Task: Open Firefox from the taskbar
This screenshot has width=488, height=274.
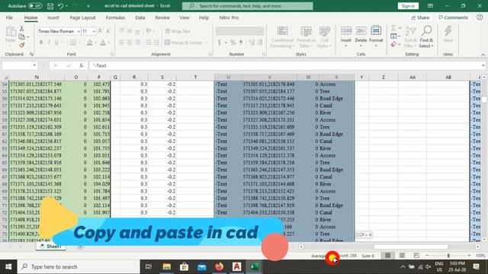Action: point(220,266)
